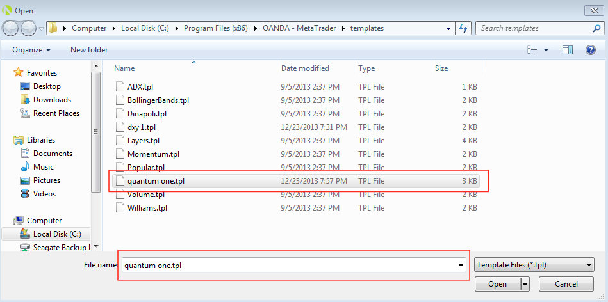Viewport: 608px width, 302px height.
Task: Click the search magnifier icon
Action: tap(596, 28)
